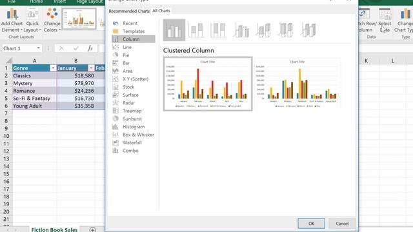The image size is (413, 232).
Task: Select 3-D Column subtype icon
Action: tap(308, 30)
